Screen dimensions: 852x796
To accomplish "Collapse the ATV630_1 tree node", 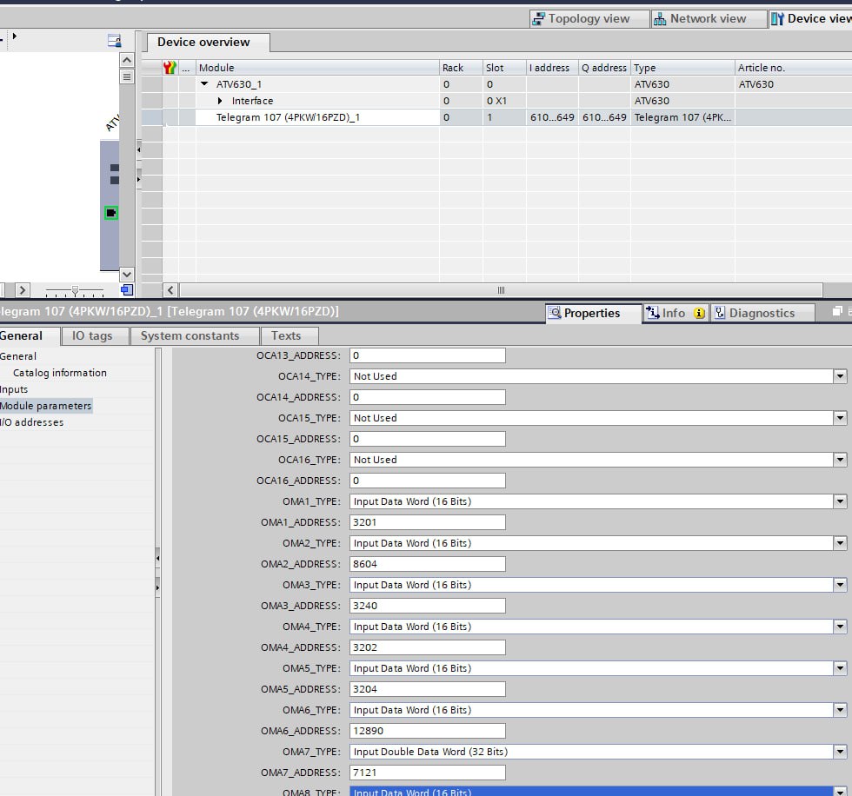I will (205, 84).
